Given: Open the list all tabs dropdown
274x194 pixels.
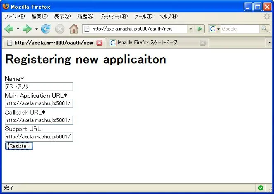Looking at the screenshot, I should pos(269,42).
